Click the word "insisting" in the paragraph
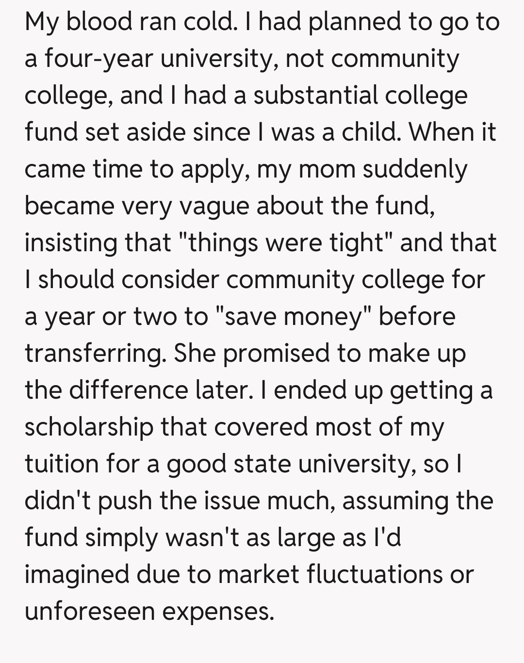The image size is (524, 663). (70, 243)
